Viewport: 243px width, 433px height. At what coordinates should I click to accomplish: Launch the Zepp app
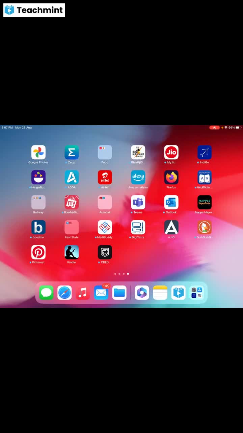coord(72,152)
